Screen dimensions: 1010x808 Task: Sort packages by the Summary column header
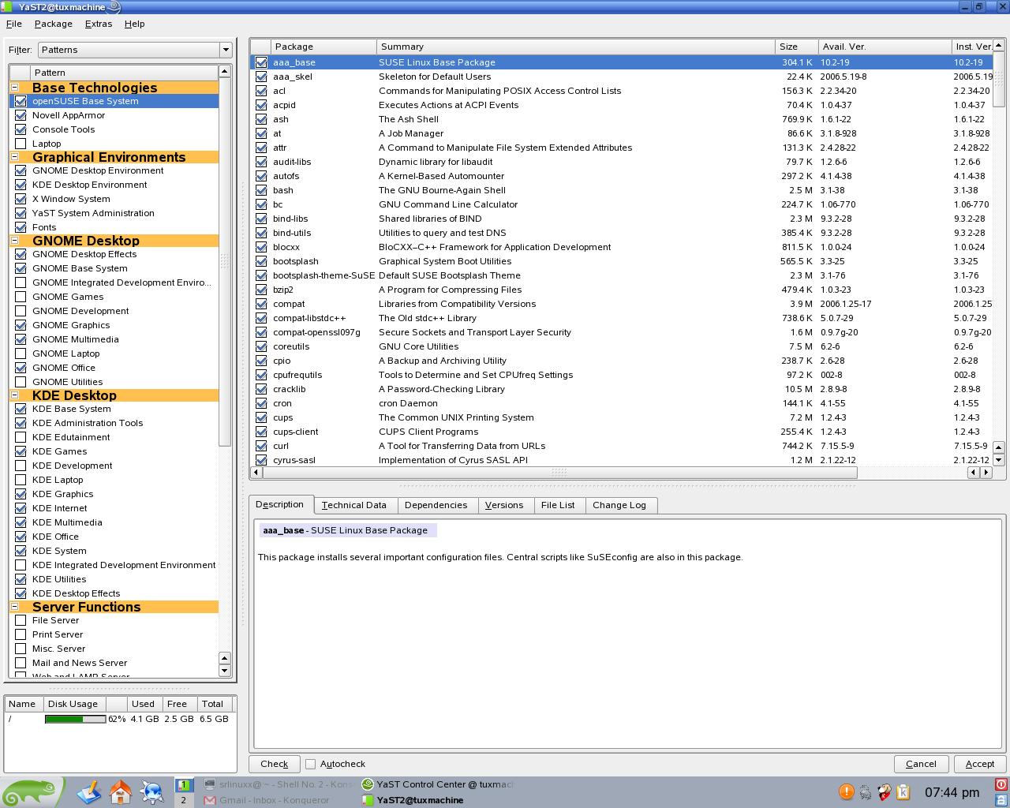(575, 47)
